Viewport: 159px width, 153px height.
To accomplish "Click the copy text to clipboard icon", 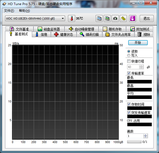I will (x=99, y=18).
